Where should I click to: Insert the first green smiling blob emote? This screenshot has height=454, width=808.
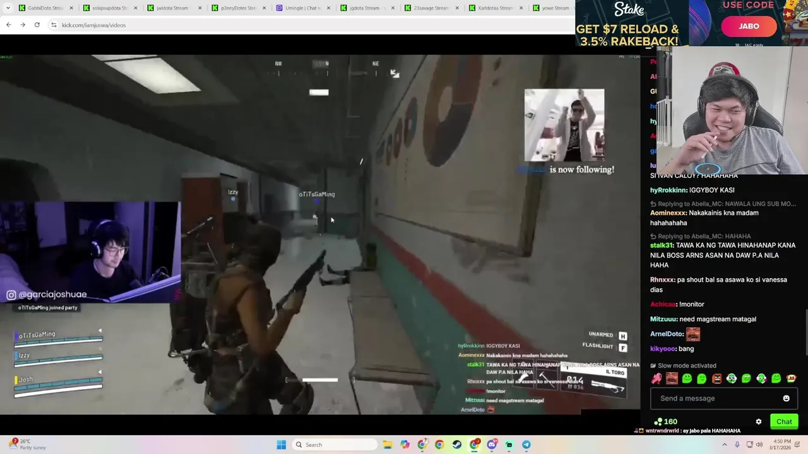(x=687, y=378)
